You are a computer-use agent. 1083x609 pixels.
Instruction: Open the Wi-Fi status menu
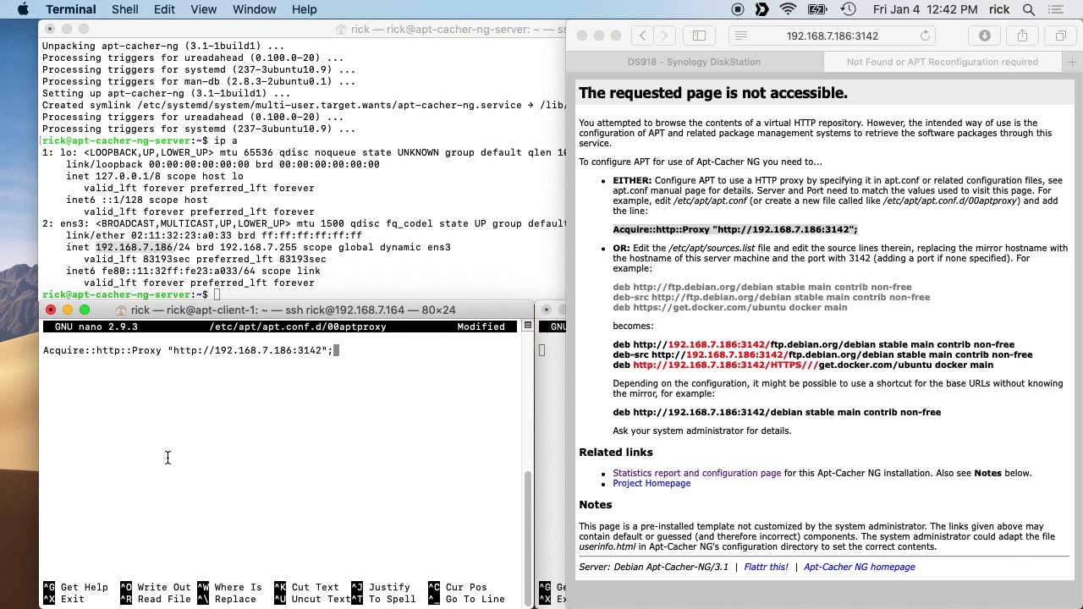(789, 9)
